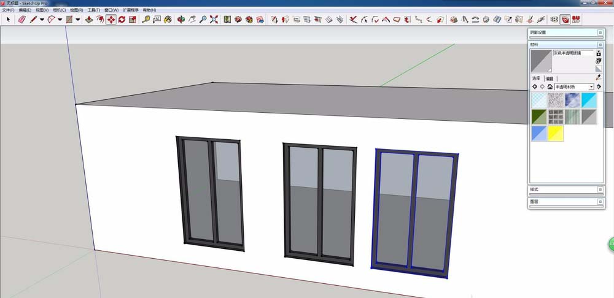Select the dark green translucent swatch
The width and height of the screenshot is (614, 298).
coord(539,117)
